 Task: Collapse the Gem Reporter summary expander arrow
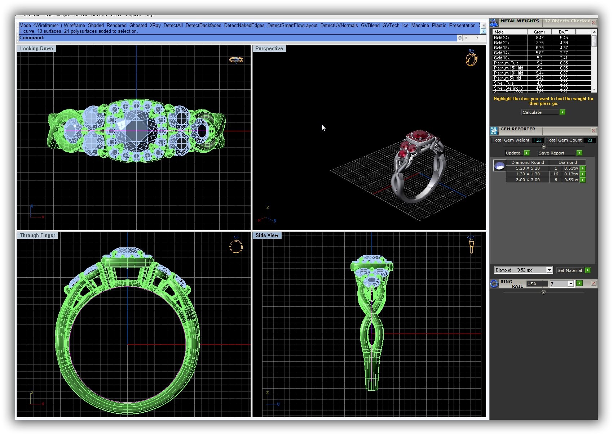pyautogui.click(x=543, y=147)
